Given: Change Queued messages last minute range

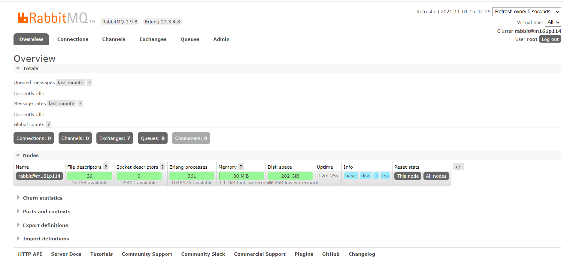Looking at the screenshot, I should 71,83.
